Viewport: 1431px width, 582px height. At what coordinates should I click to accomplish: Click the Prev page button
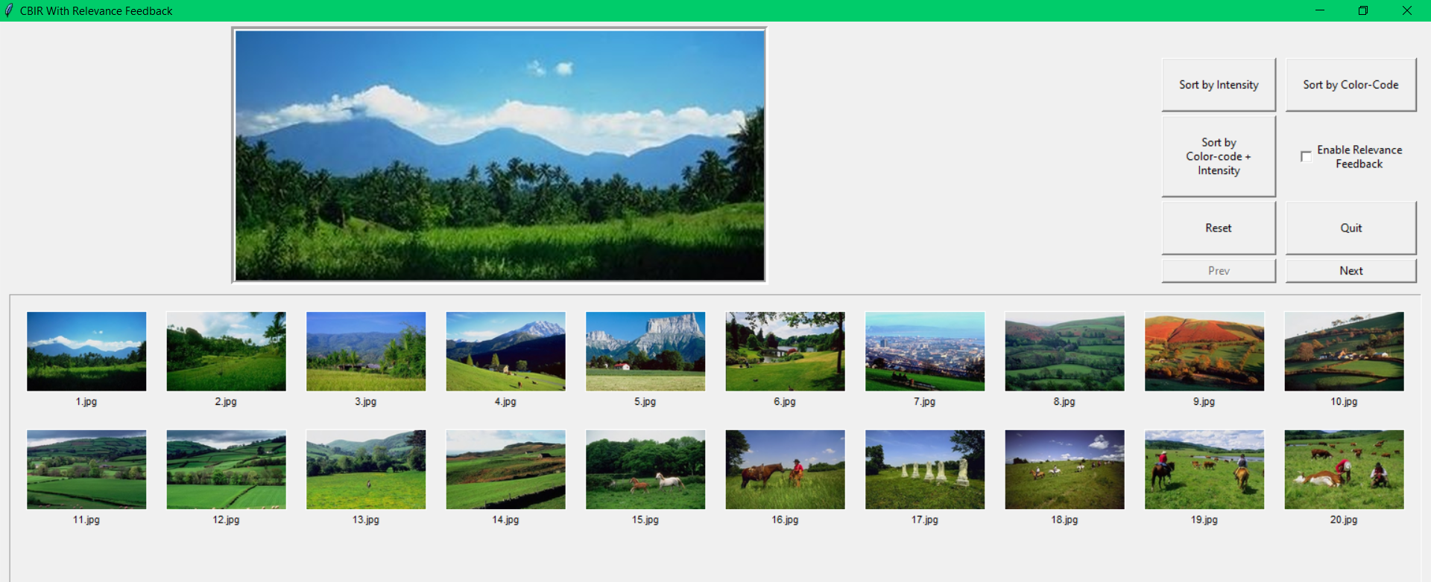tap(1218, 271)
